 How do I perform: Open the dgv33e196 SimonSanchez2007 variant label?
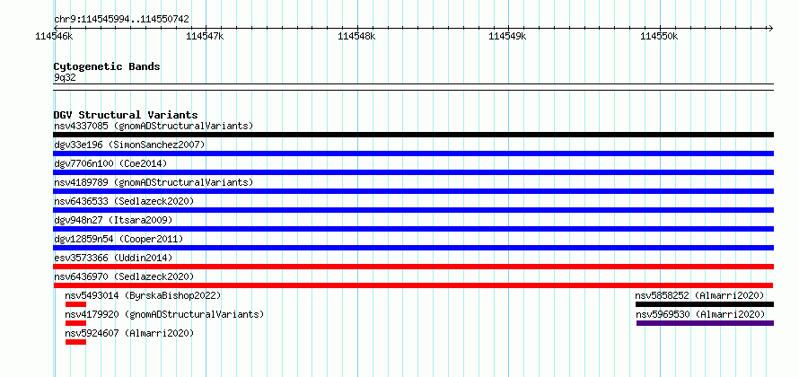[x=129, y=145]
